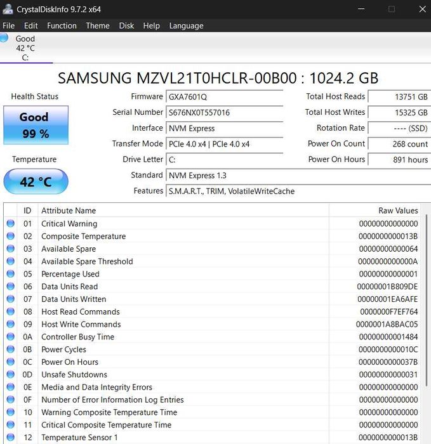Open the File menu
This screenshot has width=431, height=444.
point(8,26)
